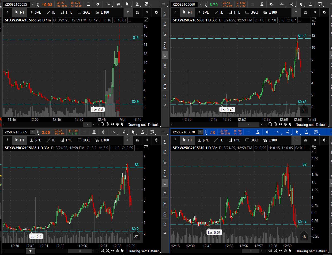Click the horizontal scrollbar thumb under the C5660 chart
This screenshot has height=255, width=332.
248,124
